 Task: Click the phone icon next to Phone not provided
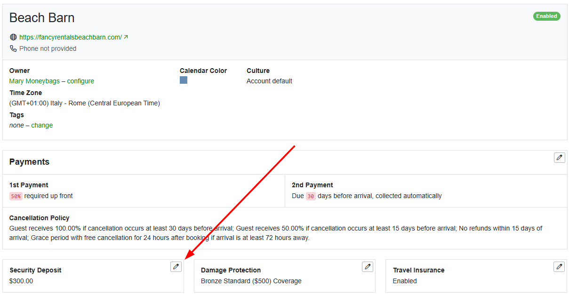[x=13, y=48]
